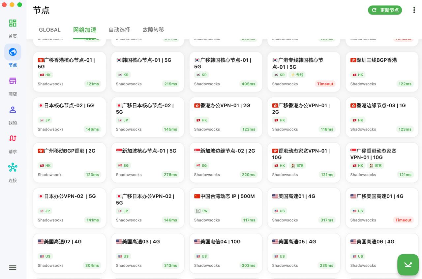Expand the sidebar via bottom hamburger icon
Image resolution: width=422 pixels, height=279 pixels.
click(x=13, y=267)
